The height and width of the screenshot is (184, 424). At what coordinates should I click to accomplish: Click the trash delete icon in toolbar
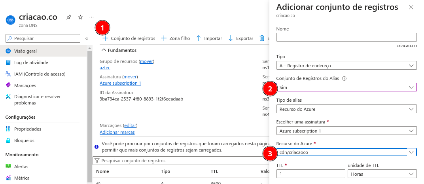(262, 38)
